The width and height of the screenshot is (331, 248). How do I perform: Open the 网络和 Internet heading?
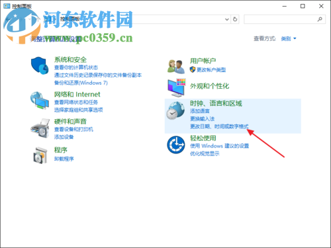click(x=77, y=95)
